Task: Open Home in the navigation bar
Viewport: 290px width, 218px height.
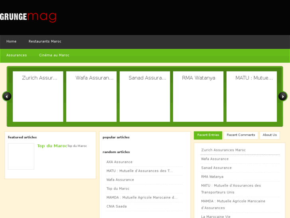Action: point(12,41)
